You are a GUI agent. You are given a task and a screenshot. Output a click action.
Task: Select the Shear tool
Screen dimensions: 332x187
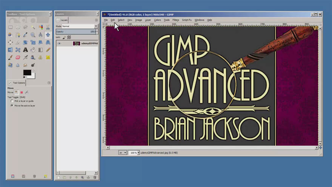click(41, 42)
